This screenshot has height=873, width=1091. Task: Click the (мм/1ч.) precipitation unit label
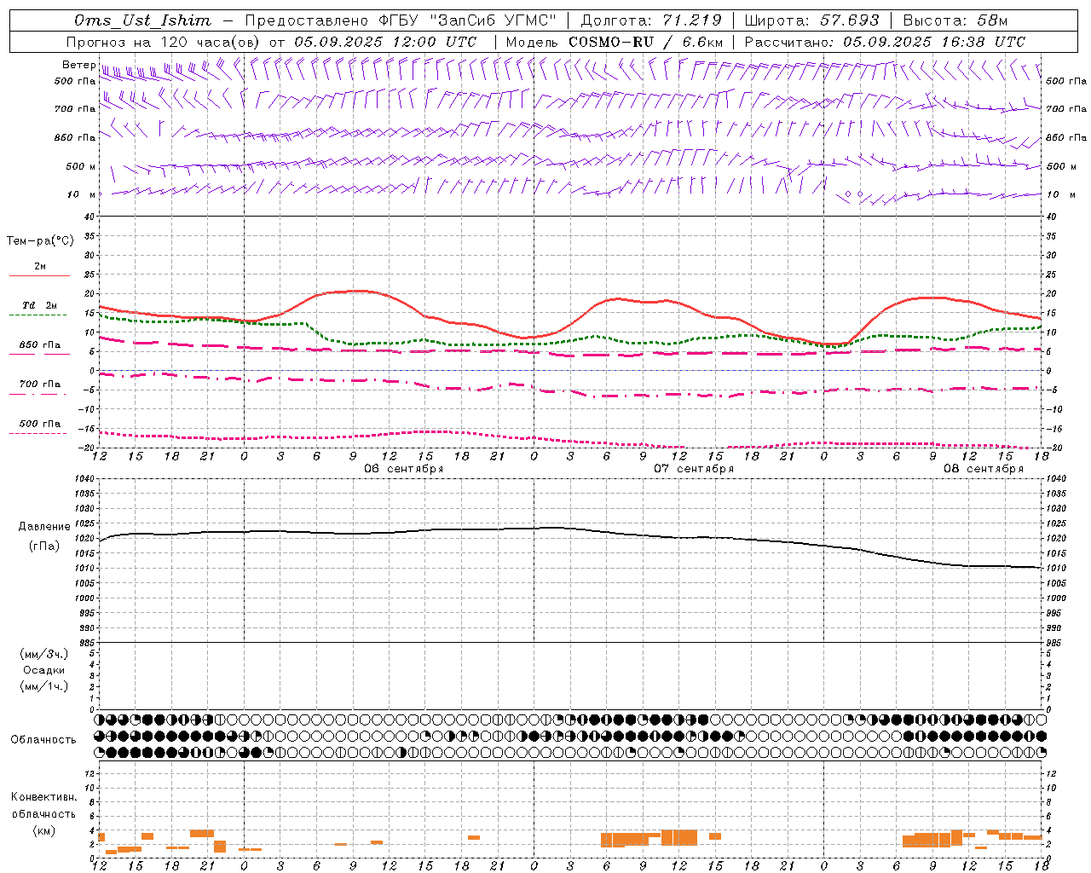pos(44,686)
